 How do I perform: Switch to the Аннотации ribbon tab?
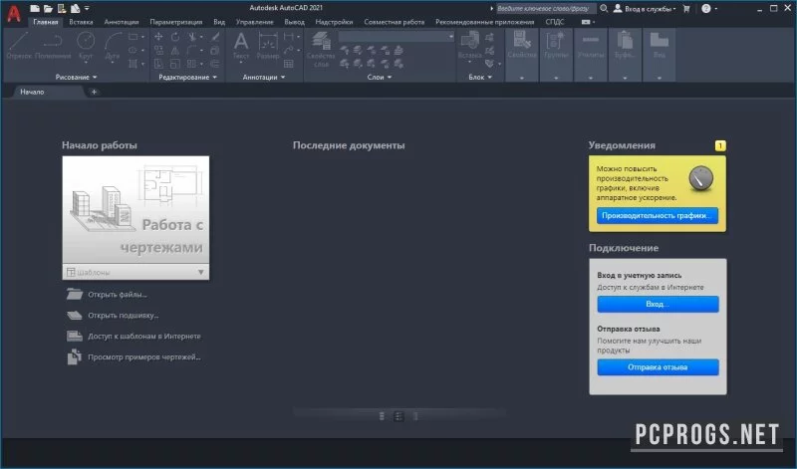[x=122, y=22]
